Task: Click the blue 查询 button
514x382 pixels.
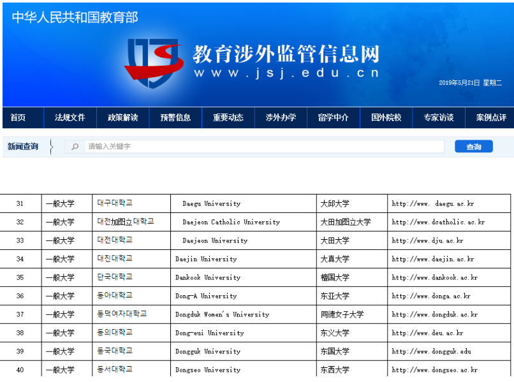Action: [x=474, y=147]
